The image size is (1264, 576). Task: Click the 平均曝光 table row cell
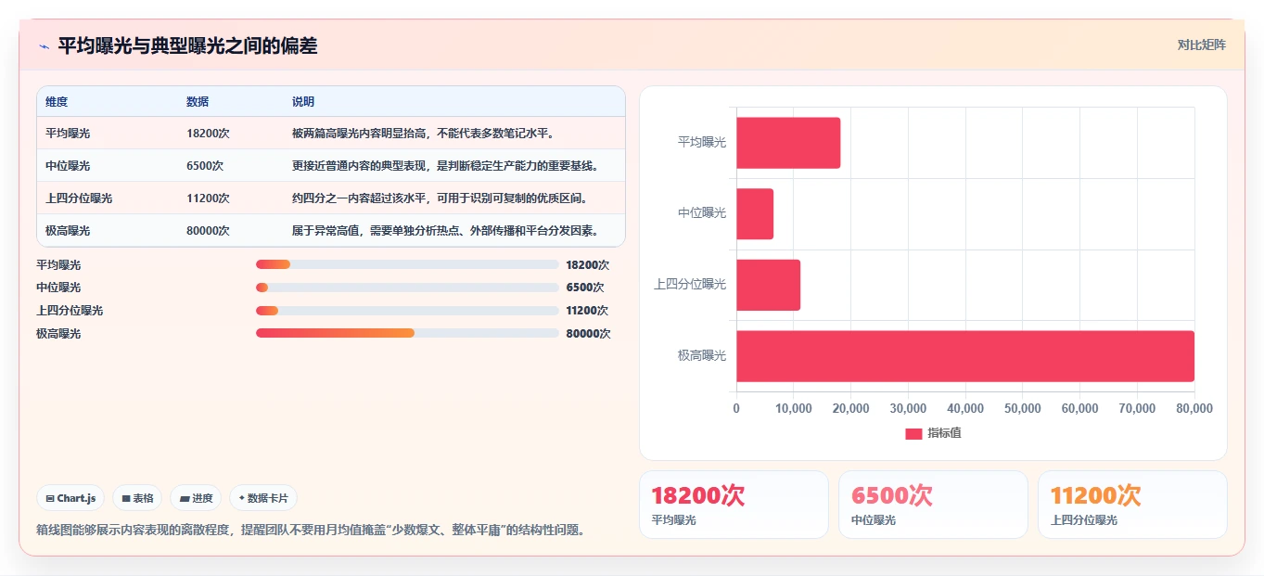tap(68, 134)
